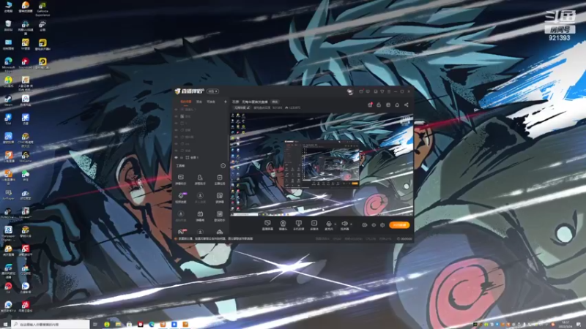
Task: Open the lyrics assistant tool in toolbox third row
Action: tap(219, 216)
